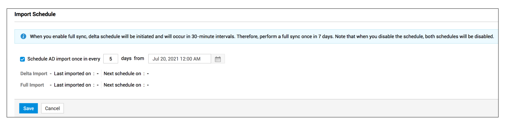Click the full sync info banner message
531x124 pixels.
262,37
